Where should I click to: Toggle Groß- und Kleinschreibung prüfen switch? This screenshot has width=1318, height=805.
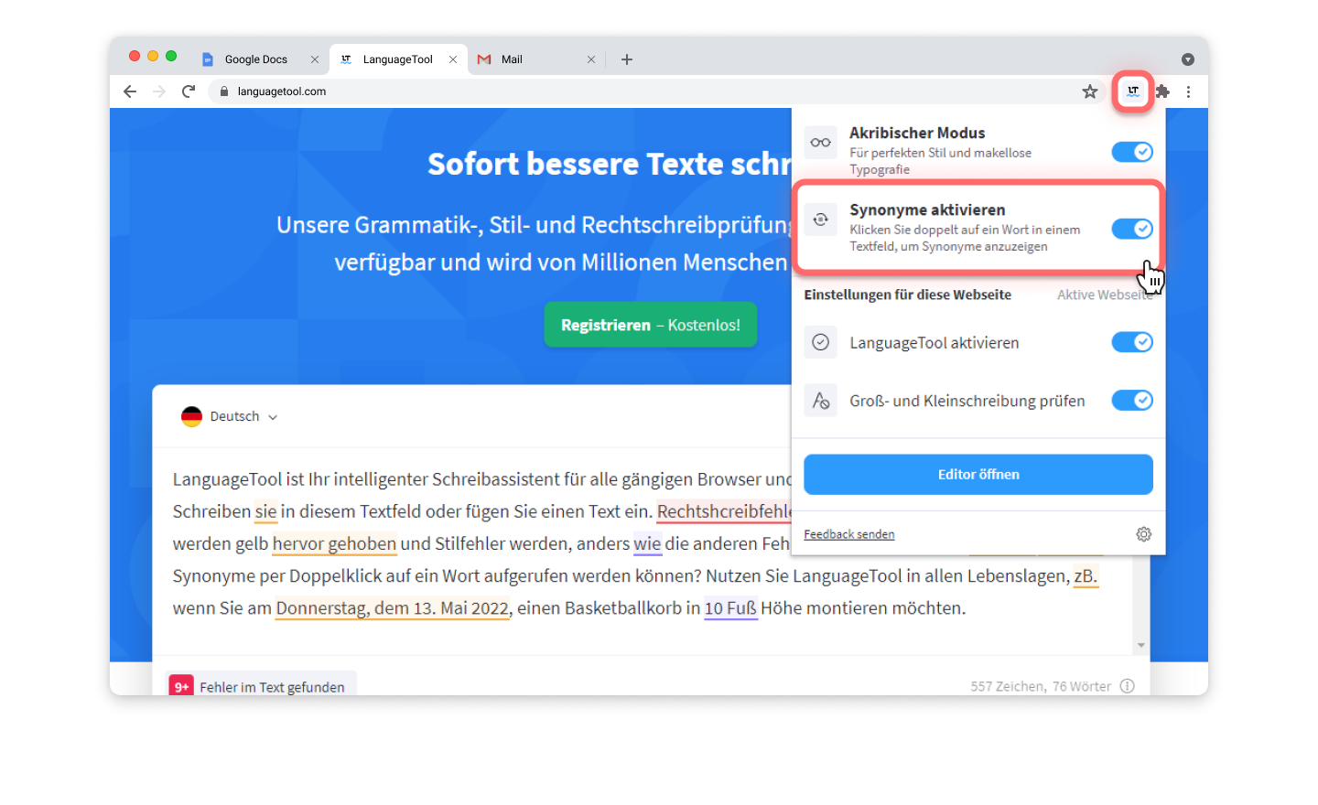1132,401
